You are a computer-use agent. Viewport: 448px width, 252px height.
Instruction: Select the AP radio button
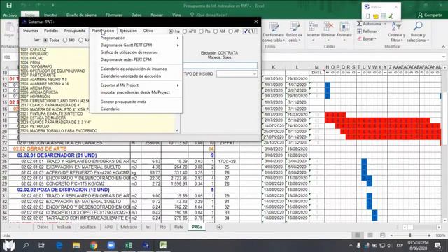[x=230, y=31]
